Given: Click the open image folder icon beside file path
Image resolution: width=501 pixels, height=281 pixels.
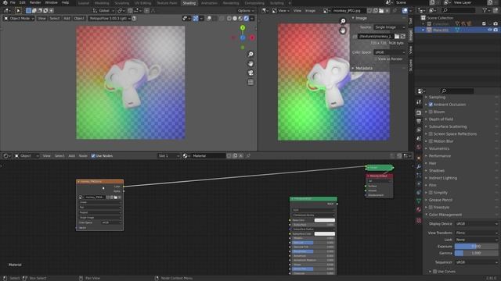Looking at the screenshot, I should pos(397,37).
